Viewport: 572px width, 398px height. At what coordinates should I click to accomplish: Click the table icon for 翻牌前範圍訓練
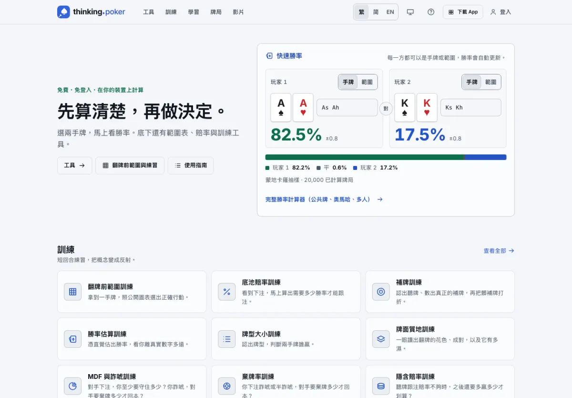tap(73, 292)
